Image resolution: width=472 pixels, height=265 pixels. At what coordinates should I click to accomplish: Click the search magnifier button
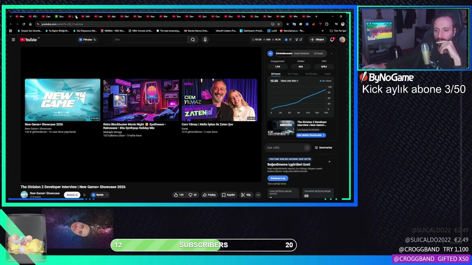click(193, 40)
